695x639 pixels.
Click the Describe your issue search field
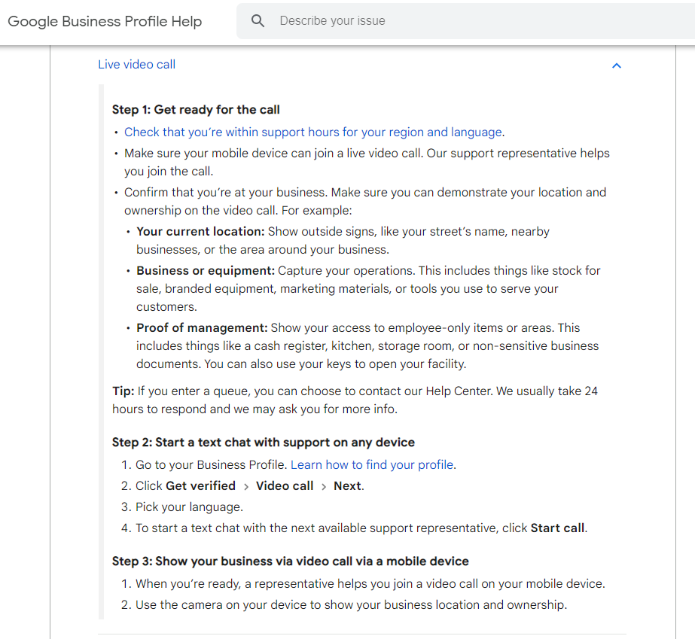click(x=465, y=21)
